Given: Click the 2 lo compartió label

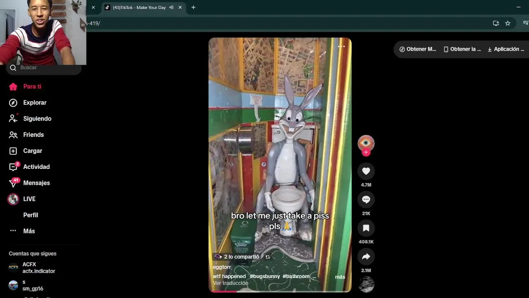Looking at the screenshot, I should (x=241, y=257).
